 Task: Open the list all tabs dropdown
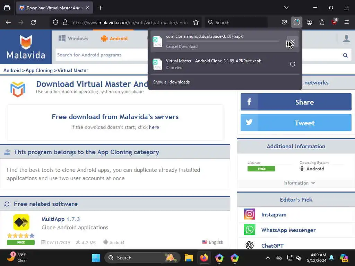tap(286, 8)
